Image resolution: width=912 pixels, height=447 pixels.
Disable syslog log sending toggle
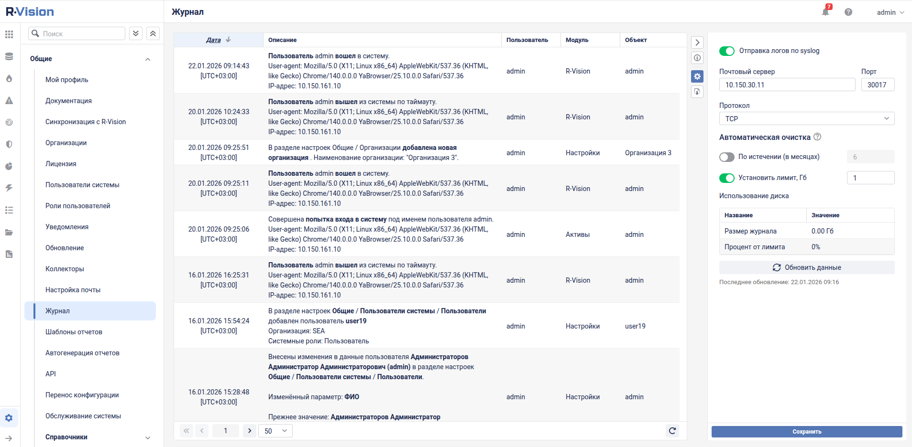click(x=726, y=51)
